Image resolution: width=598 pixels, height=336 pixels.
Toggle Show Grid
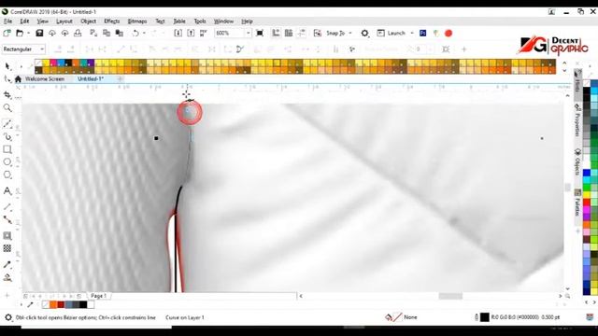[x=289, y=34]
